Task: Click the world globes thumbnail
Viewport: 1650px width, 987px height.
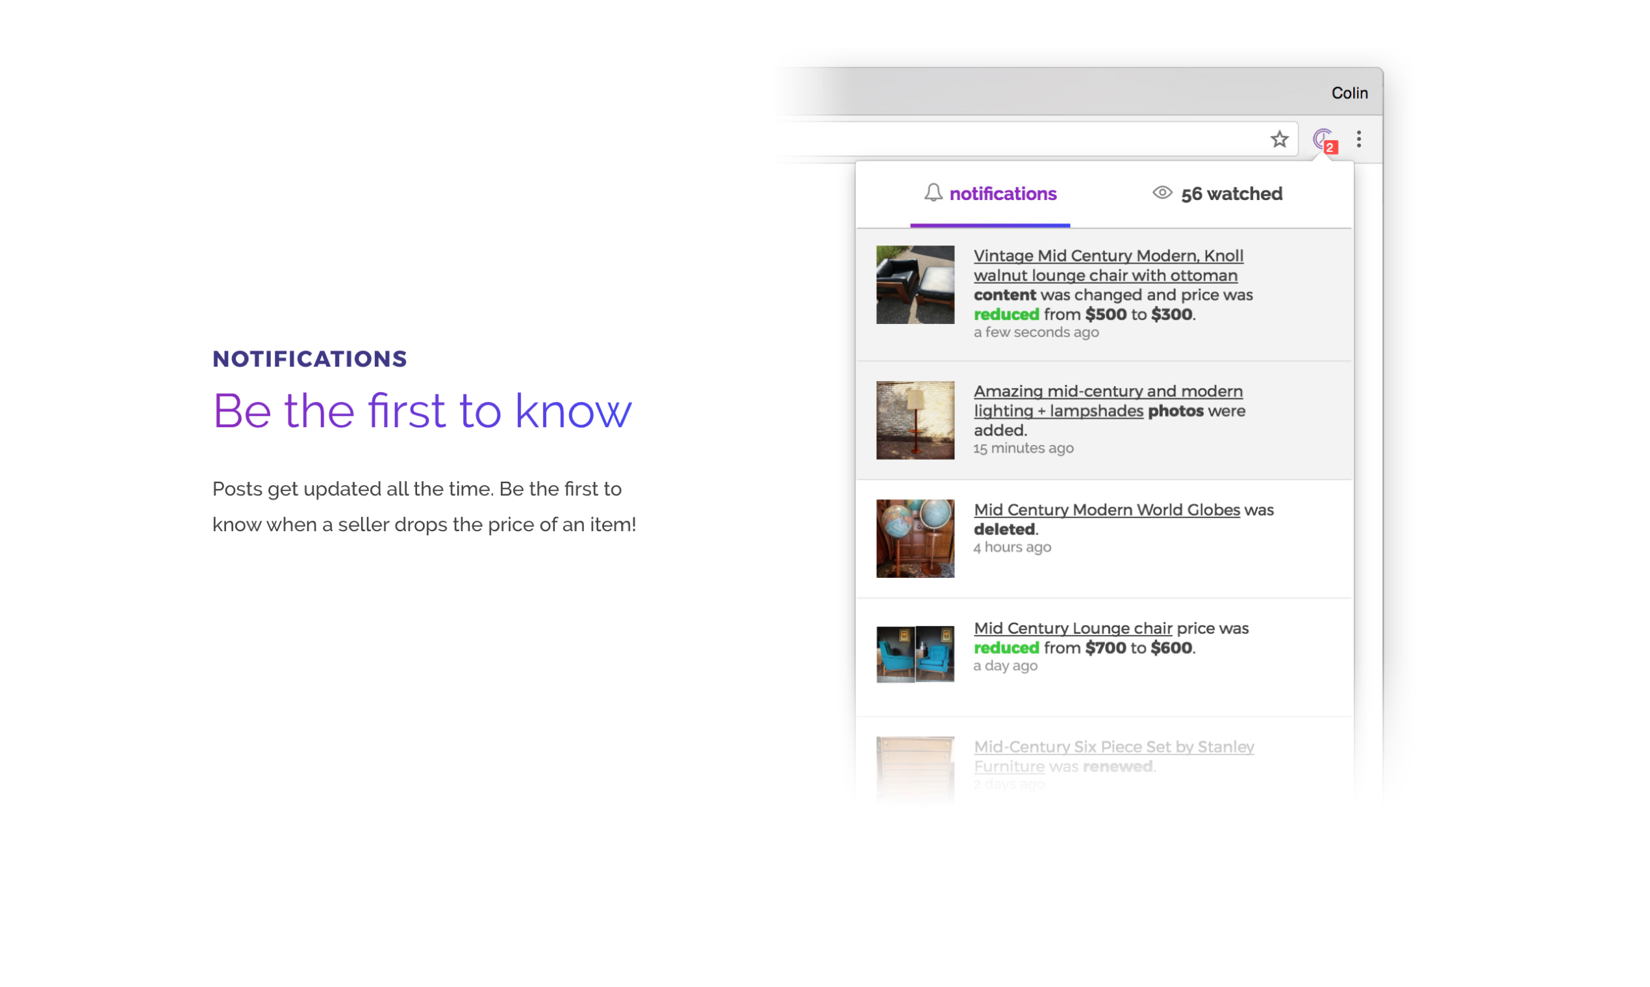Action: (x=915, y=539)
